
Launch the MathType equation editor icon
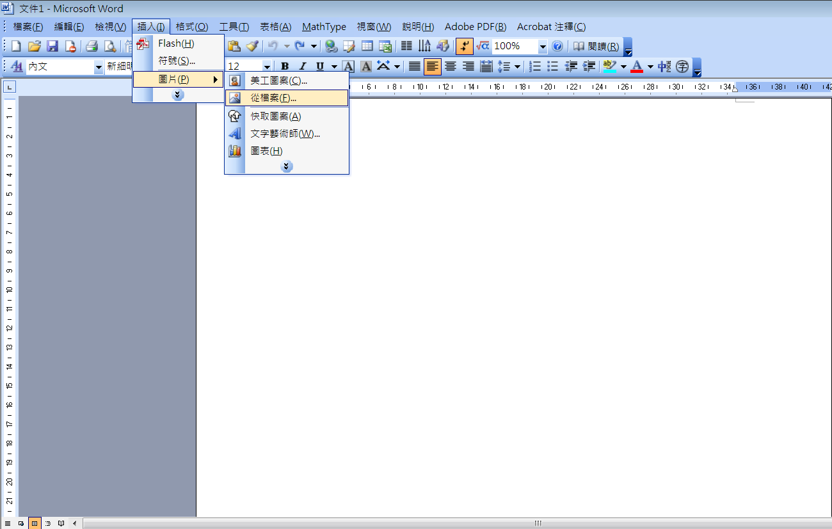click(x=483, y=46)
